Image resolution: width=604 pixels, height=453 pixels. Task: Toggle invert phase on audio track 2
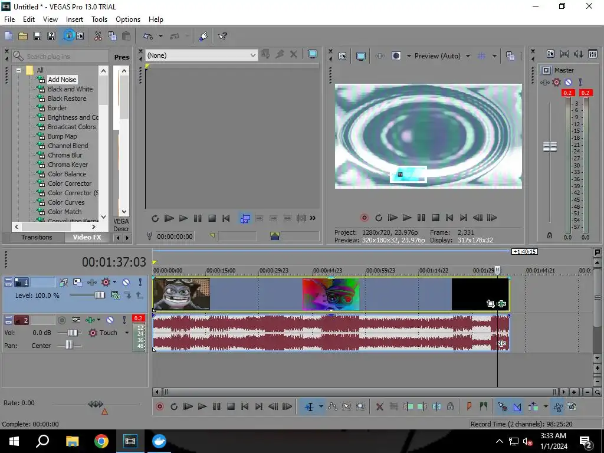[76, 320]
